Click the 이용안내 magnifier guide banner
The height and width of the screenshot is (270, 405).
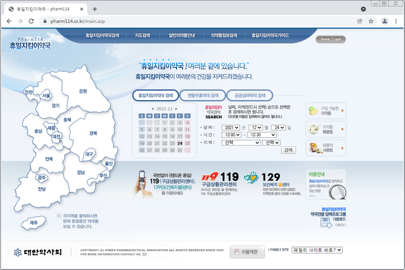click(326, 185)
